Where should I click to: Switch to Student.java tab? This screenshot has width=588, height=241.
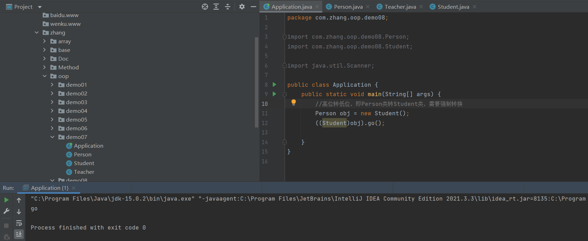[x=453, y=7]
